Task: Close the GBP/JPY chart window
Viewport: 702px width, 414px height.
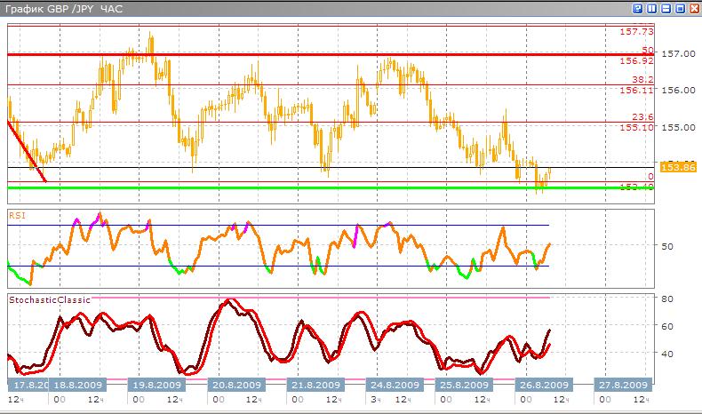Action: (693, 9)
